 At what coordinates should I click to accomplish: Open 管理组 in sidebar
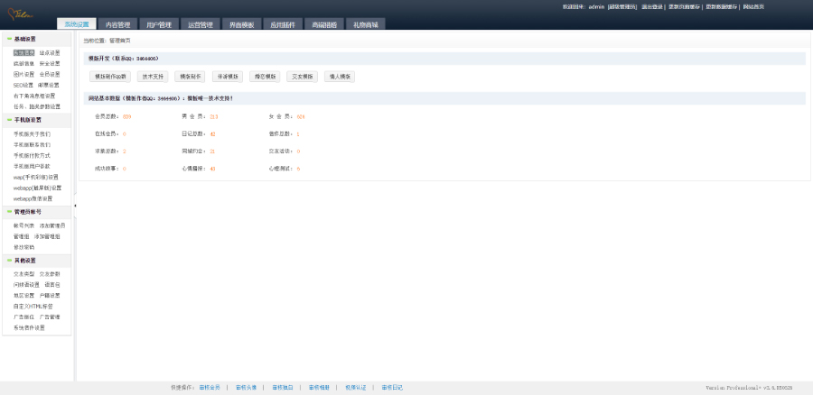pos(22,236)
